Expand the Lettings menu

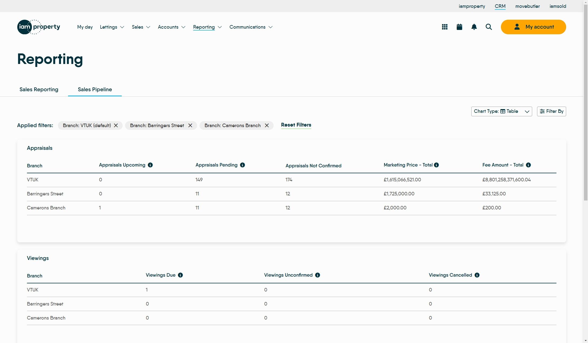(112, 27)
